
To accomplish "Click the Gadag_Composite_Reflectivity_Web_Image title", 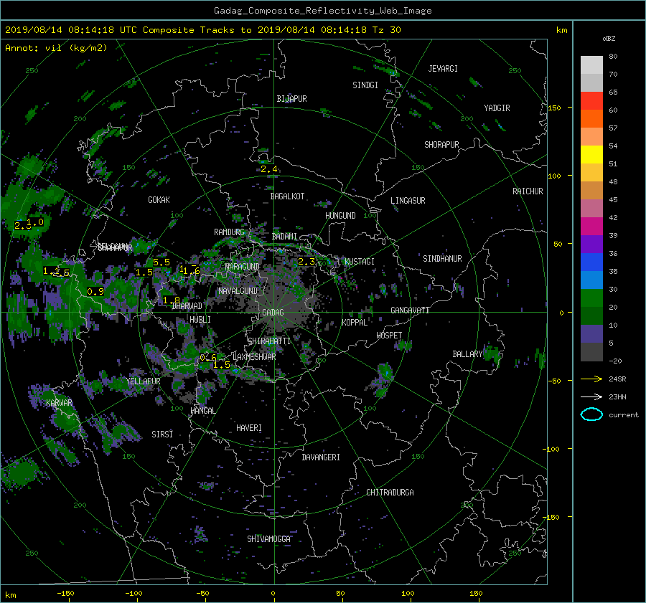I will [x=322, y=11].
